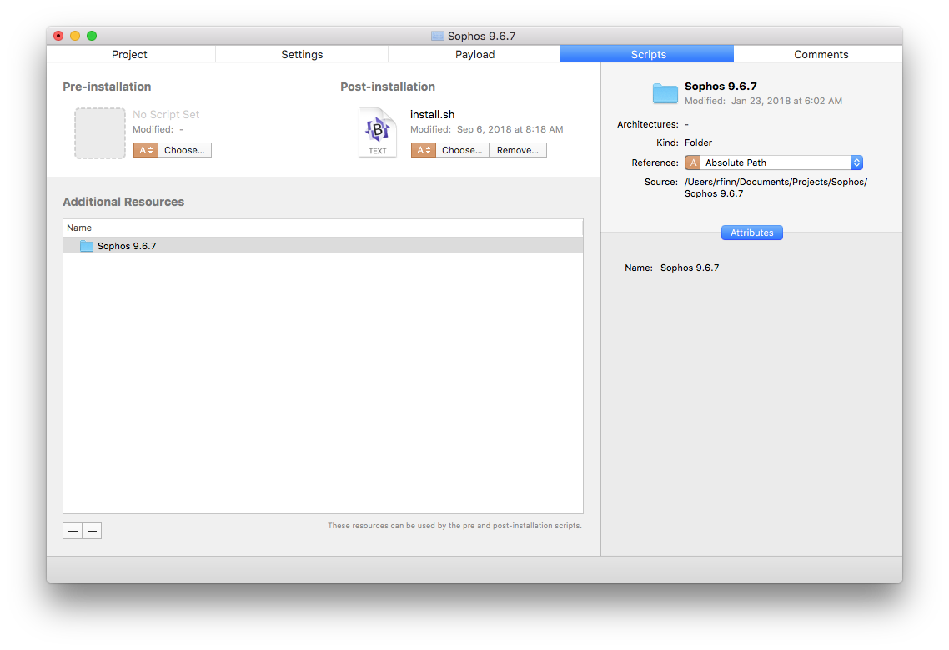Screen dimensions: 949x650
Task: Click the Attributes button
Action: tap(751, 232)
